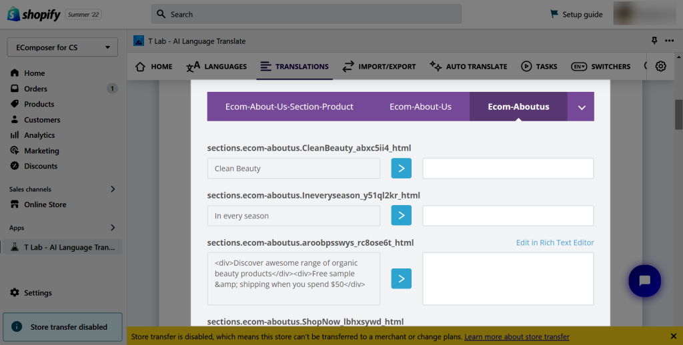Screen dimensions: 683x345
Task: Click the blurred account avatar
Action: click(644, 14)
